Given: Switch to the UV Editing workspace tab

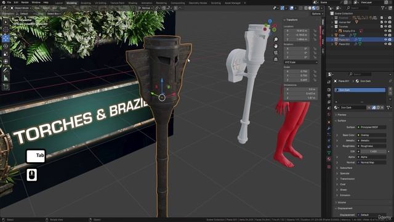Looking at the screenshot, I should [x=100, y=3].
